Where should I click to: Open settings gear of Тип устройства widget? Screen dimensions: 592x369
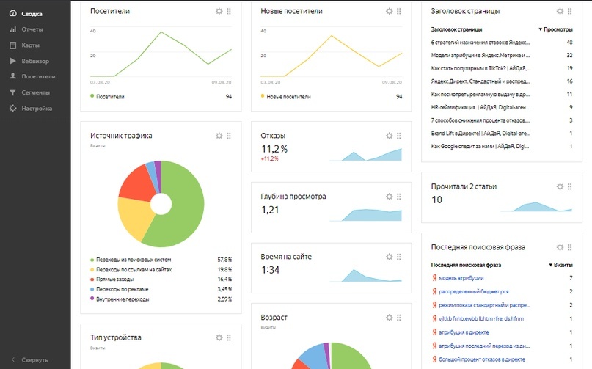click(x=219, y=337)
